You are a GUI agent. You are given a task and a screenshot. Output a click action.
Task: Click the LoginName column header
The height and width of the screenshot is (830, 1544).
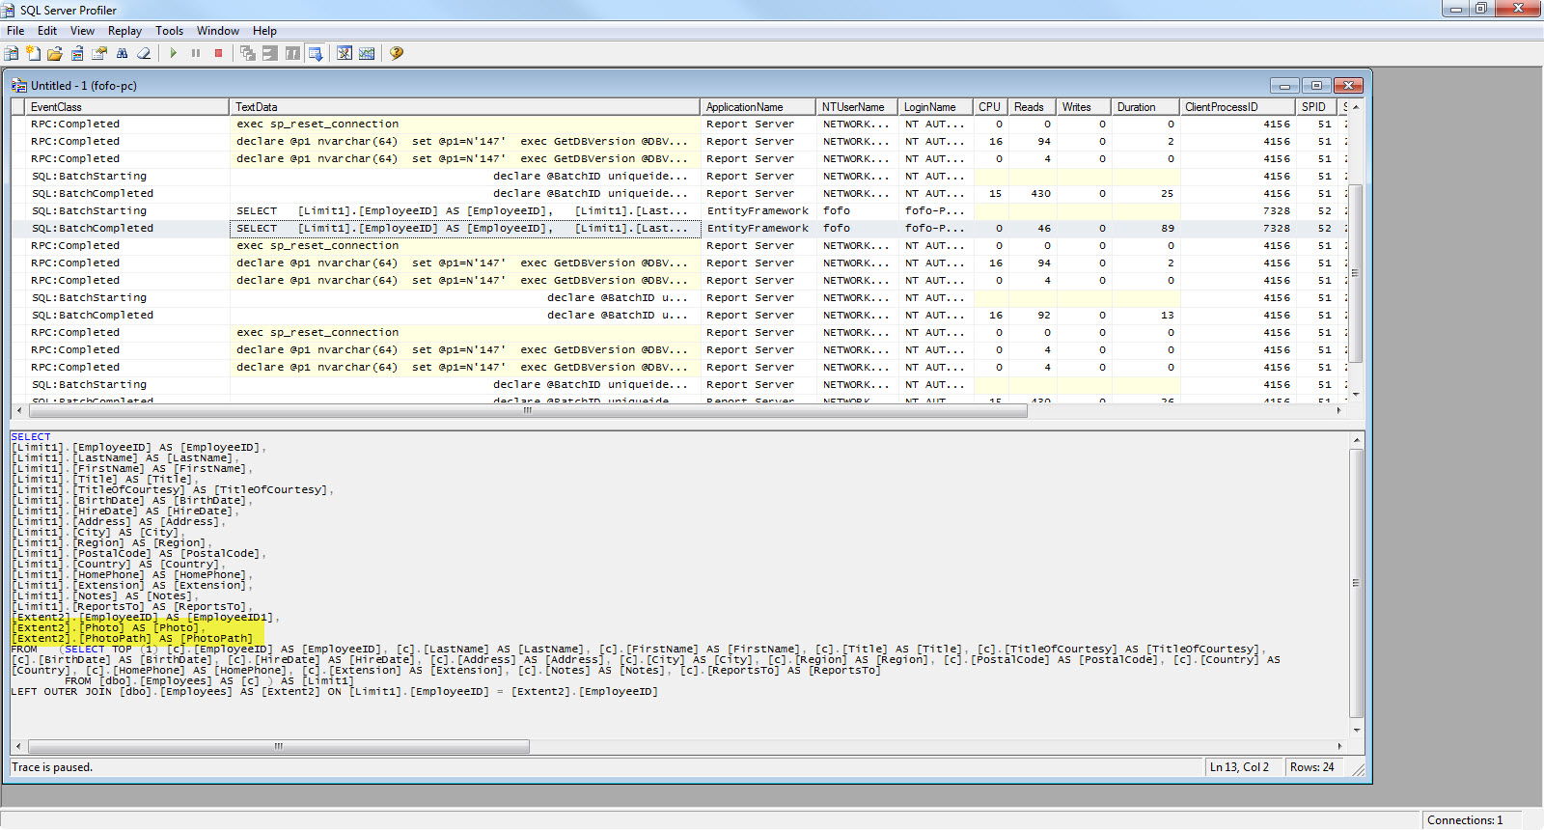click(936, 107)
